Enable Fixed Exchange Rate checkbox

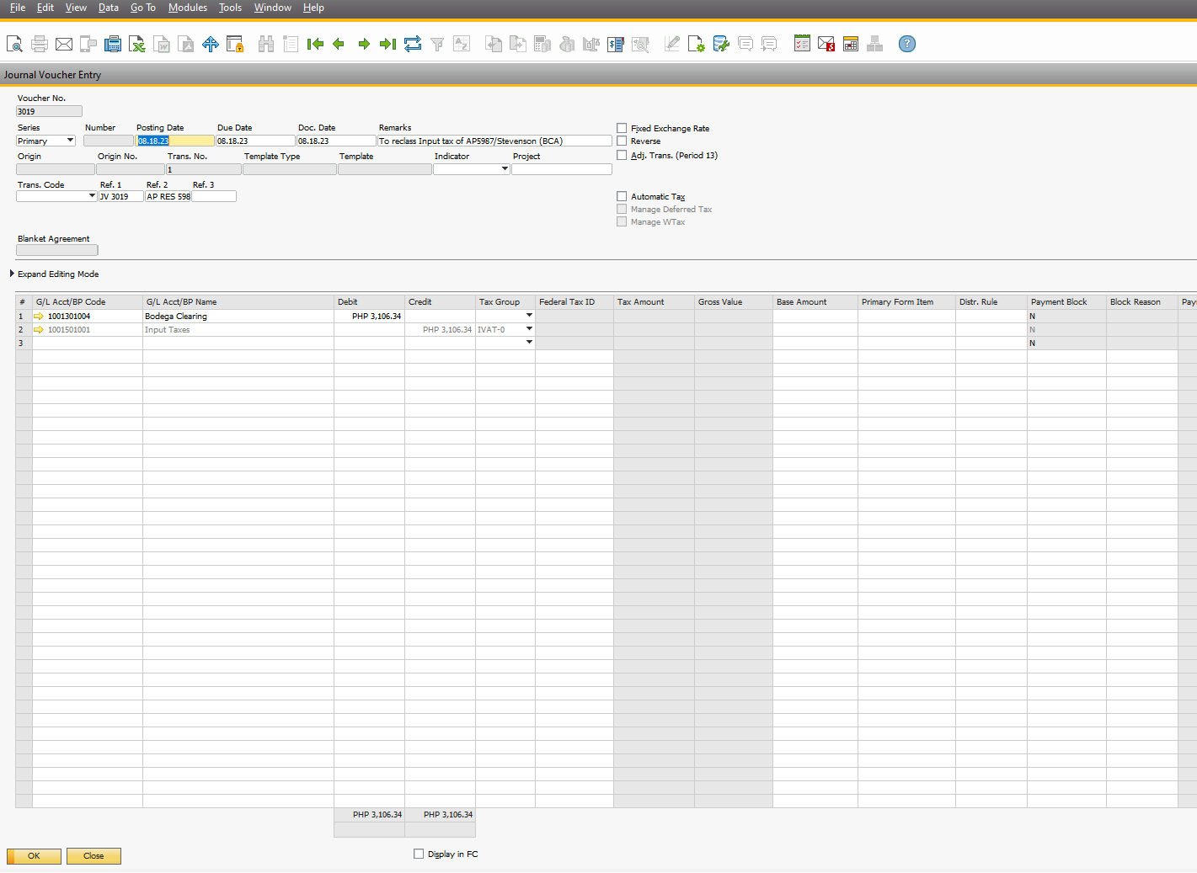coord(622,128)
